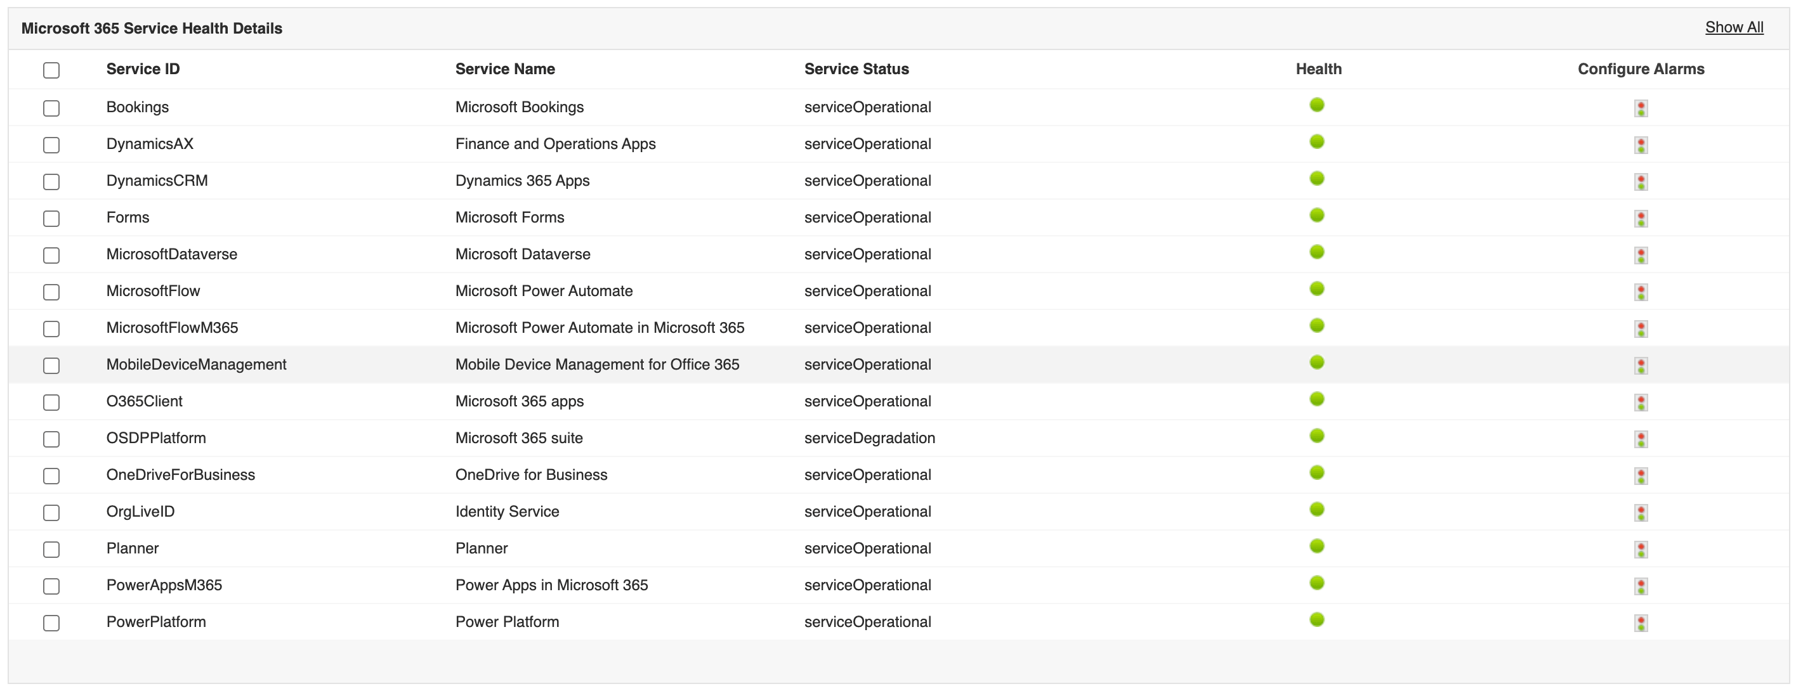This screenshot has height=691, width=1803.
Task: Click the 'Identity Service' name cell
Action: (507, 511)
